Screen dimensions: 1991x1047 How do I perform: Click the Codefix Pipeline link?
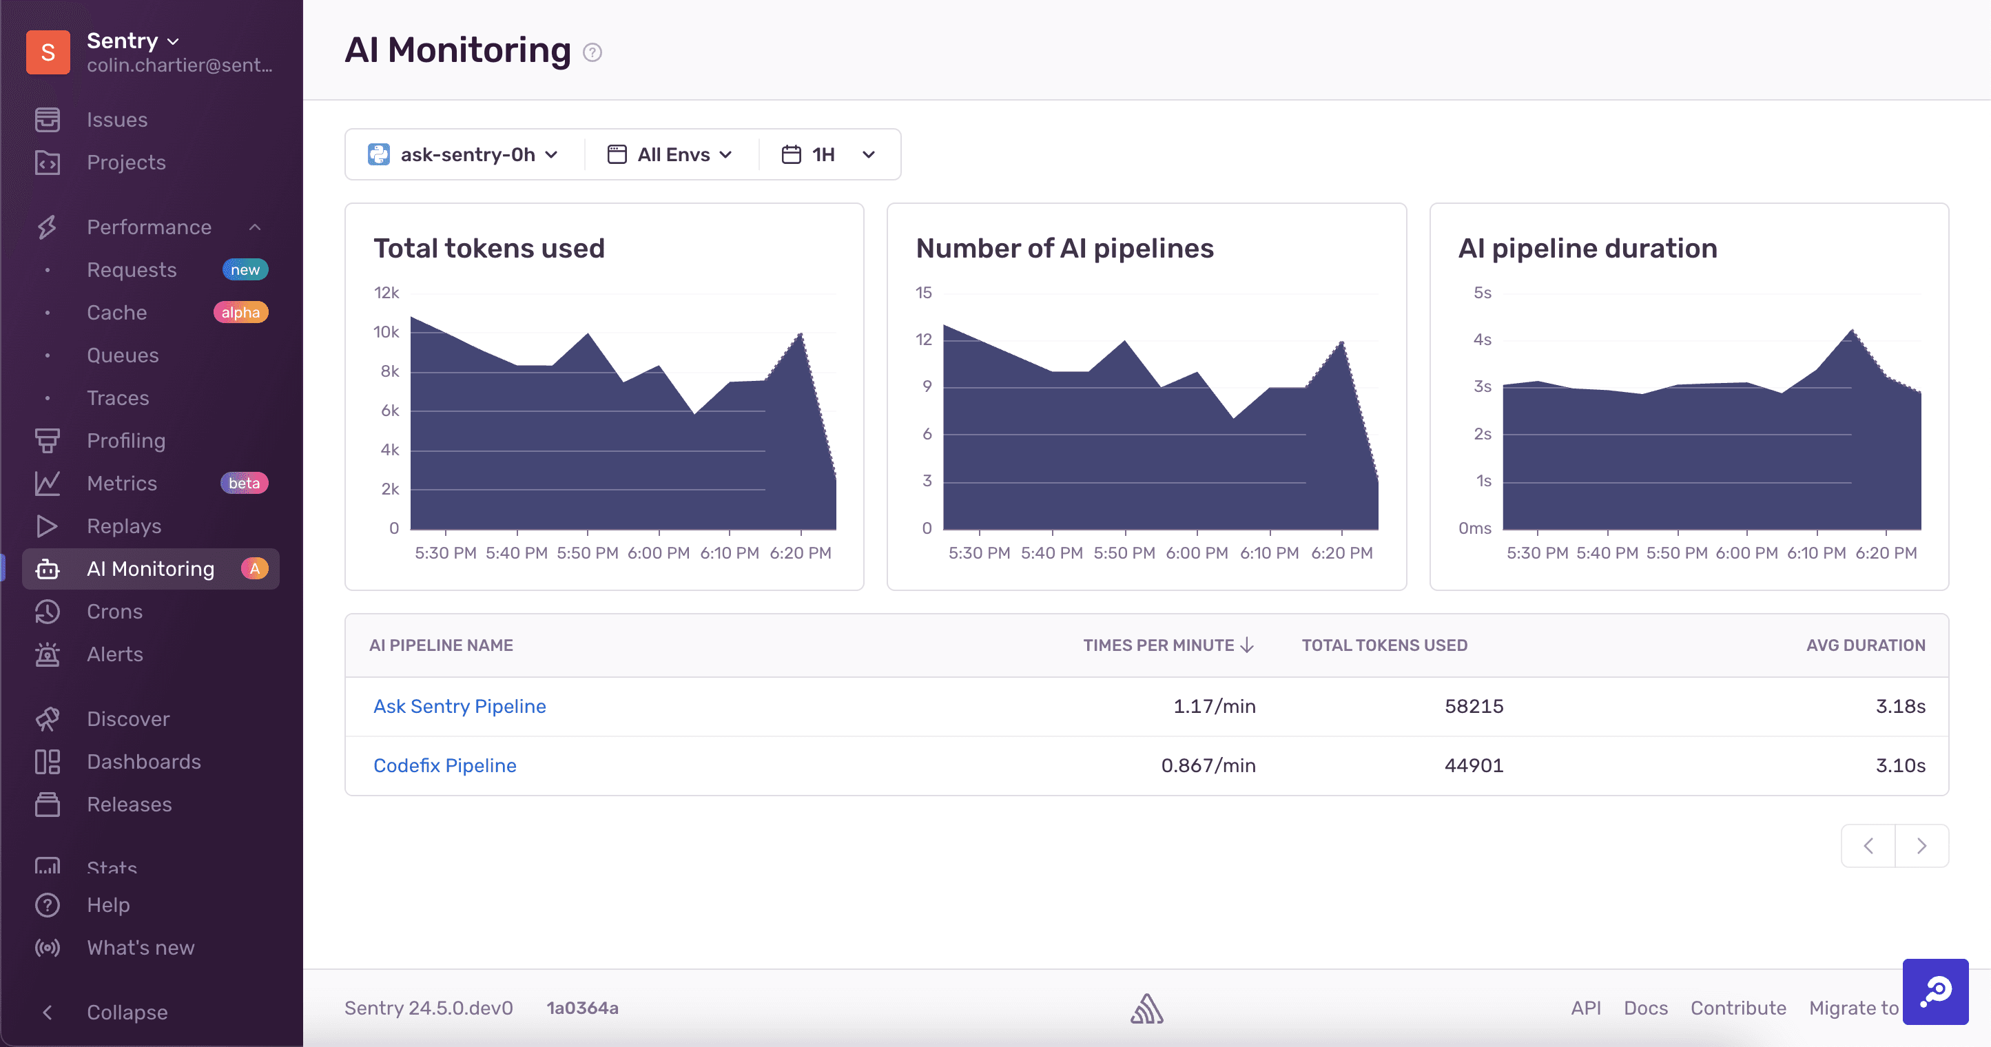(x=444, y=765)
